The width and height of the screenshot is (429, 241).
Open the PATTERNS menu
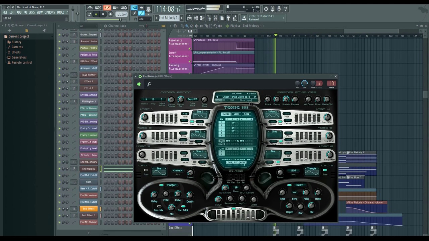click(x=29, y=12)
